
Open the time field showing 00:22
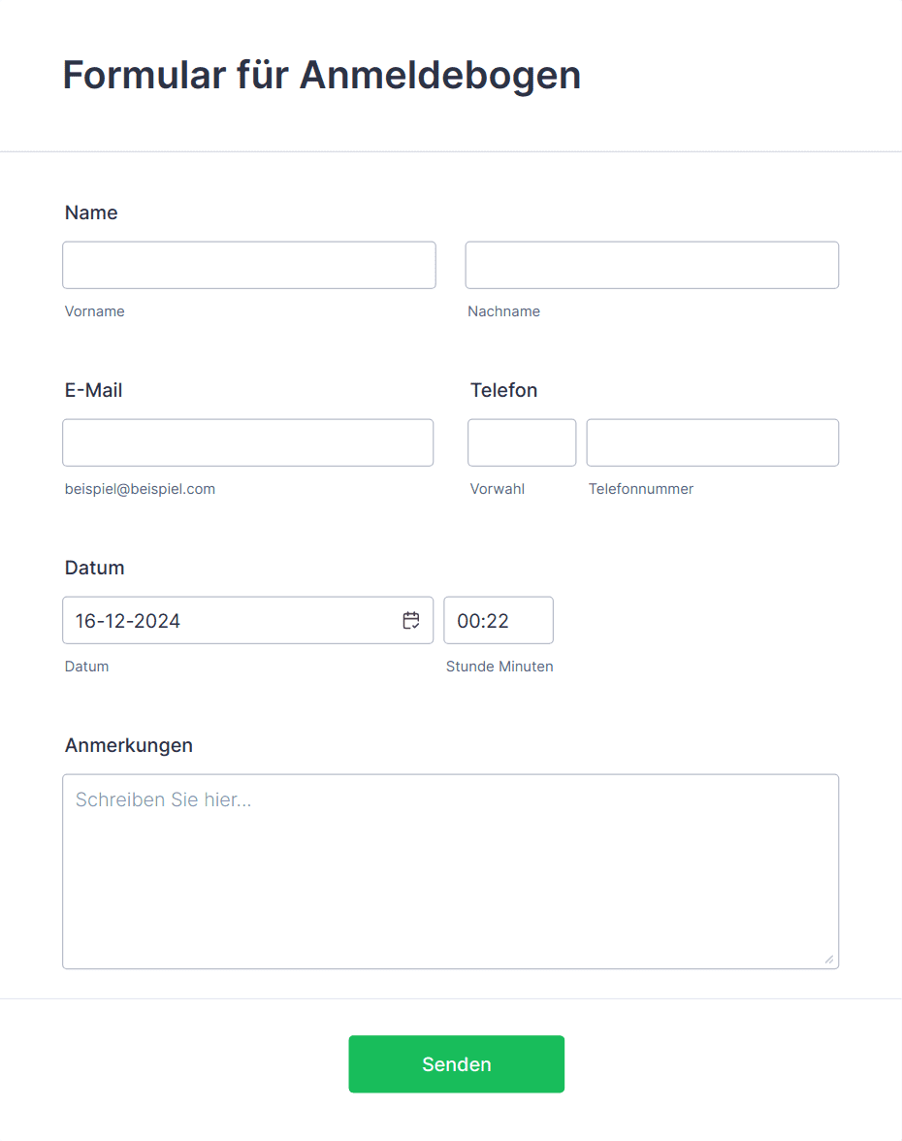click(499, 620)
